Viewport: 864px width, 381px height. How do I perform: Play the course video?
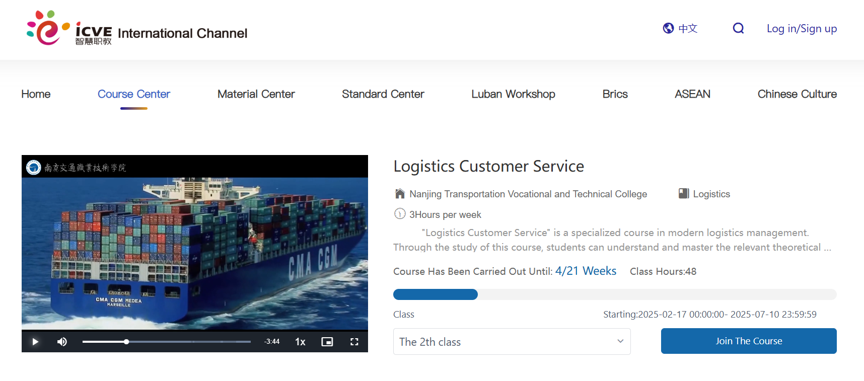[x=35, y=342]
